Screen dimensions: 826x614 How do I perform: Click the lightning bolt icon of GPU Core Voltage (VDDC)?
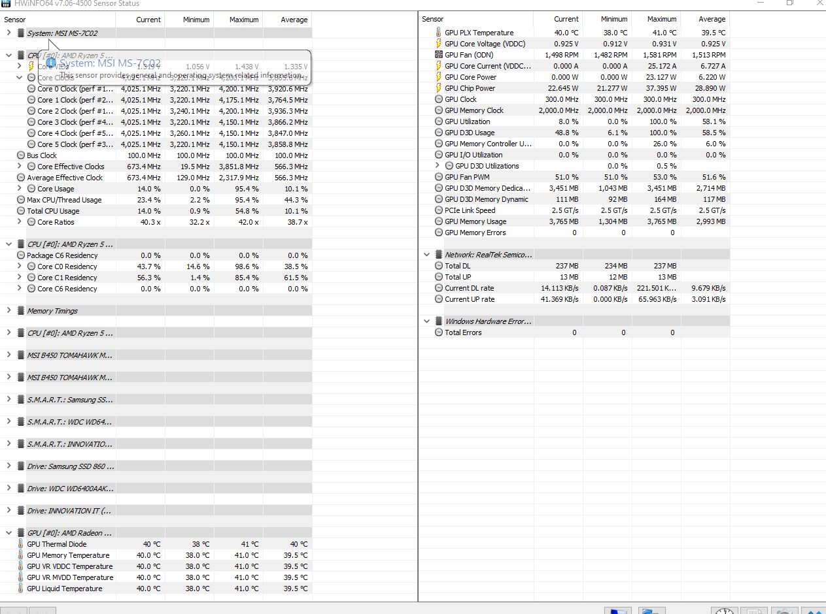click(x=439, y=44)
